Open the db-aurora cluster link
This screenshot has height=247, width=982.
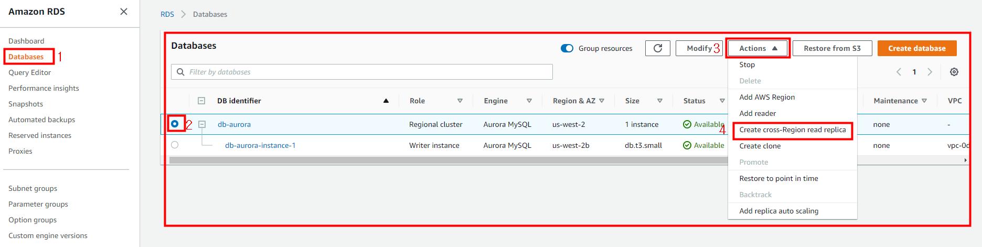point(234,124)
